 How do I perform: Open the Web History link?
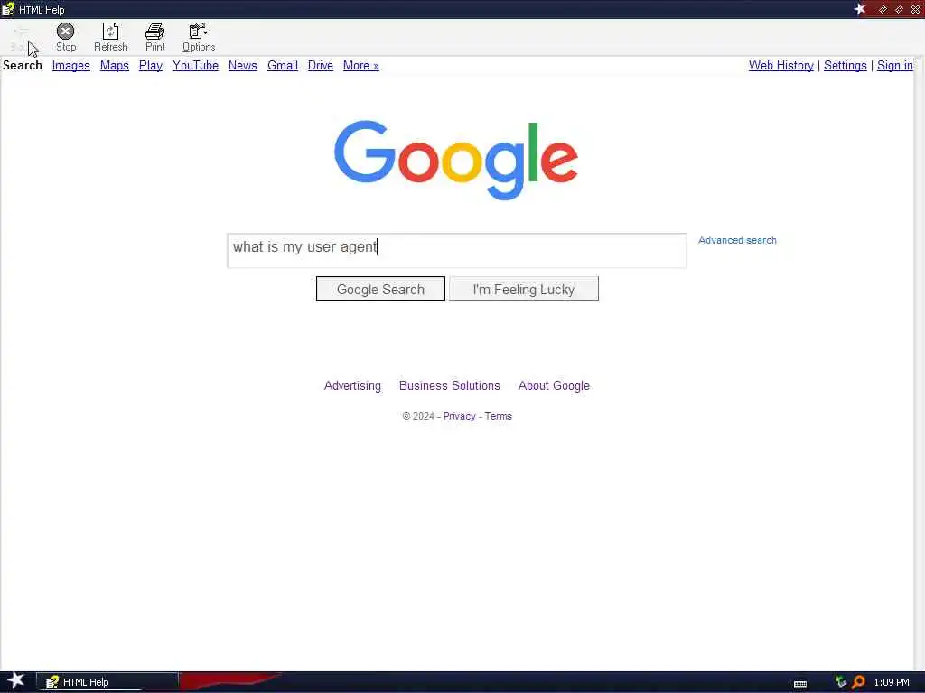coord(781,65)
